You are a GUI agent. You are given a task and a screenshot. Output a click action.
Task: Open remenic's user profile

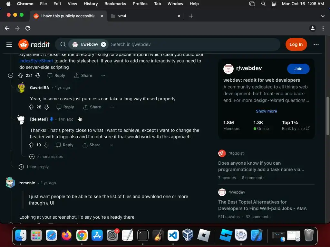tap(27, 183)
